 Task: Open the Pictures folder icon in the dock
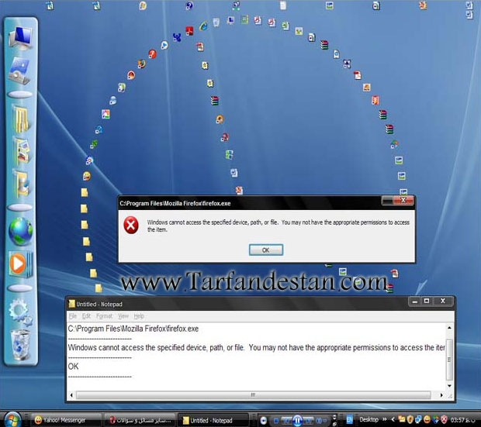pyautogui.click(x=22, y=150)
